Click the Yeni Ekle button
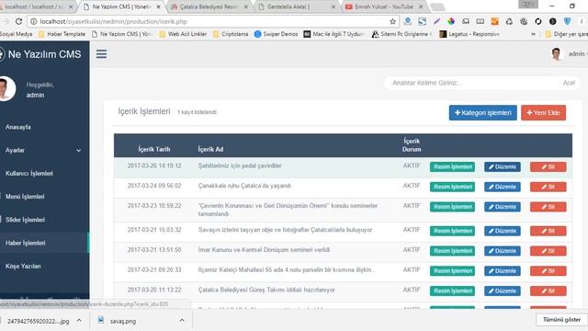The width and height of the screenshot is (588, 331). [543, 112]
